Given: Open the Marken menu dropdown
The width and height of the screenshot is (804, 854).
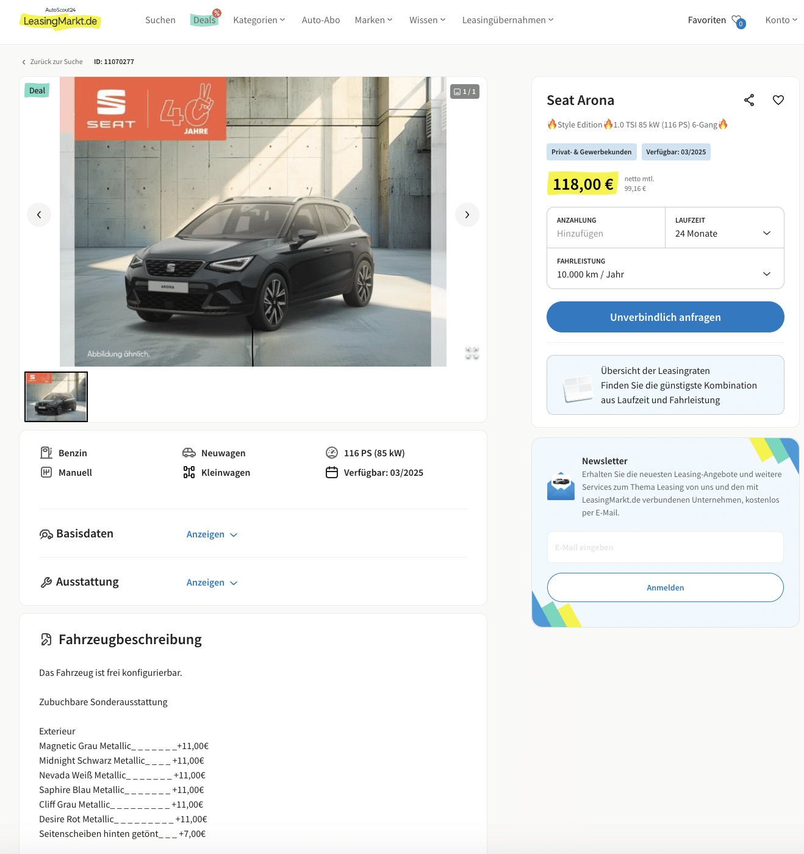Looking at the screenshot, I should tap(374, 20).
